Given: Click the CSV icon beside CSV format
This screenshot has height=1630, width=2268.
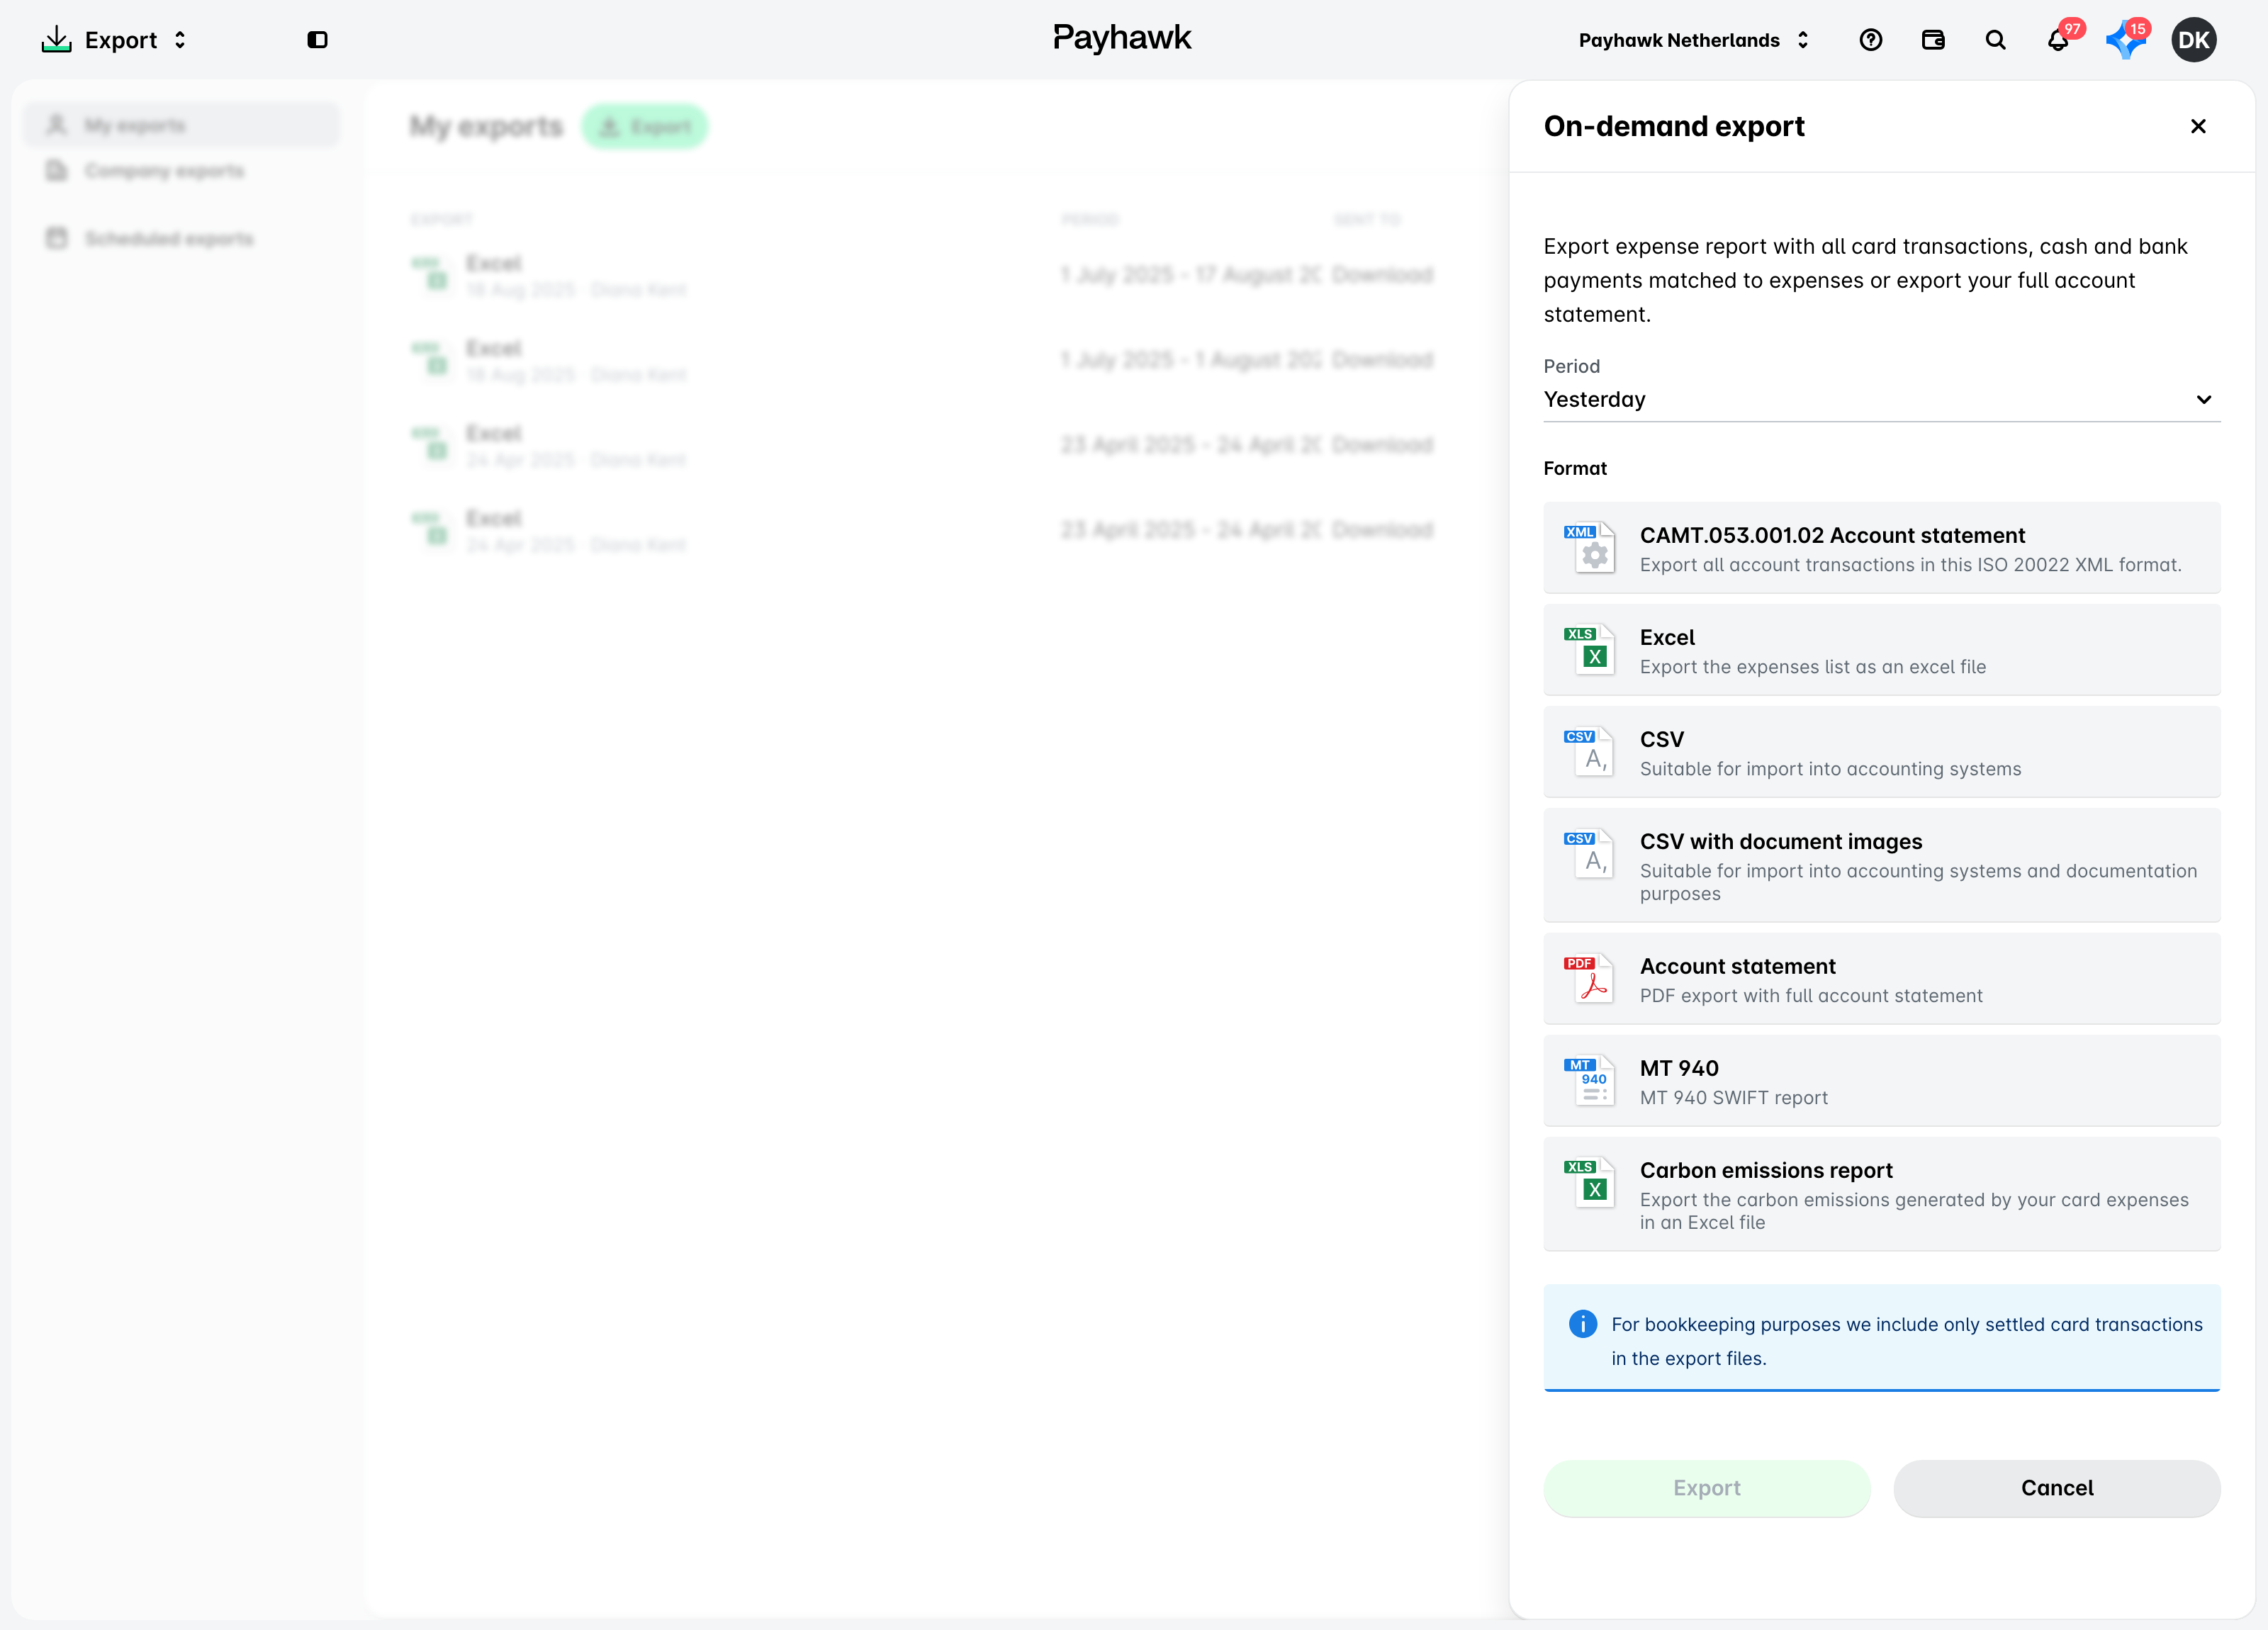Looking at the screenshot, I should tap(1590, 751).
